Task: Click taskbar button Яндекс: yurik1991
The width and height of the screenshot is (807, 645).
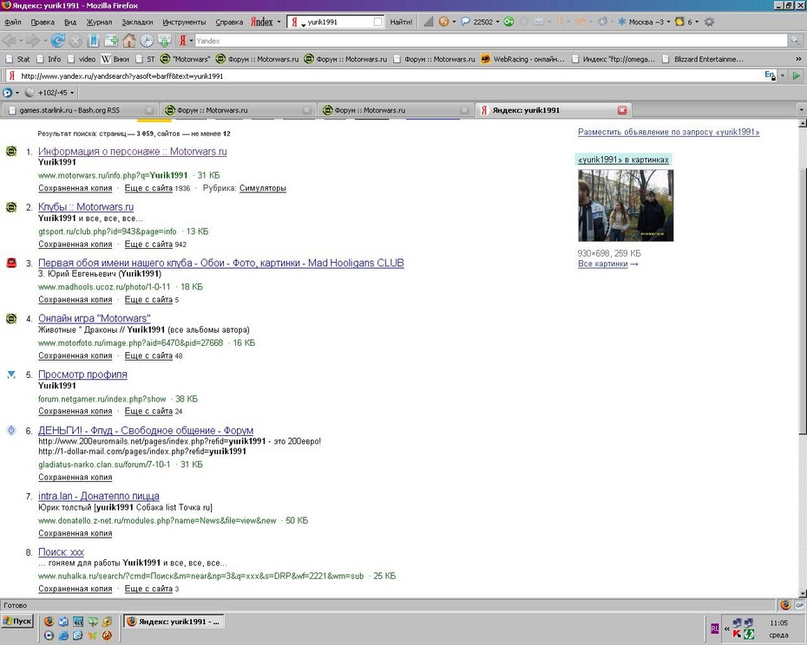Action: pyautogui.click(x=174, y=622)
